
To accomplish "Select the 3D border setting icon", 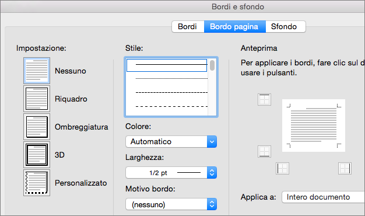I will coord(37,155).
